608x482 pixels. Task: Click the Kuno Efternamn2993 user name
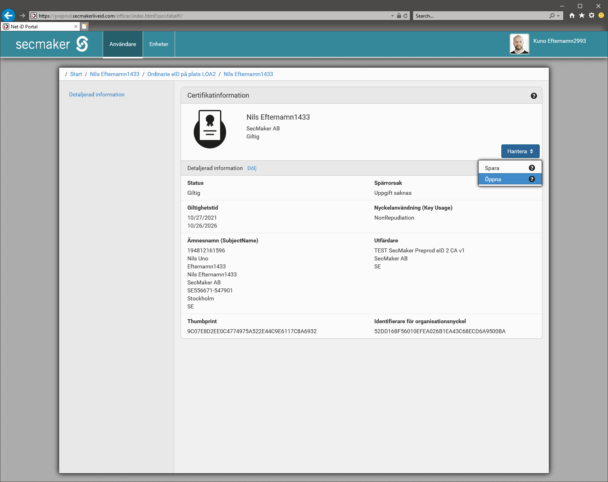560,41
